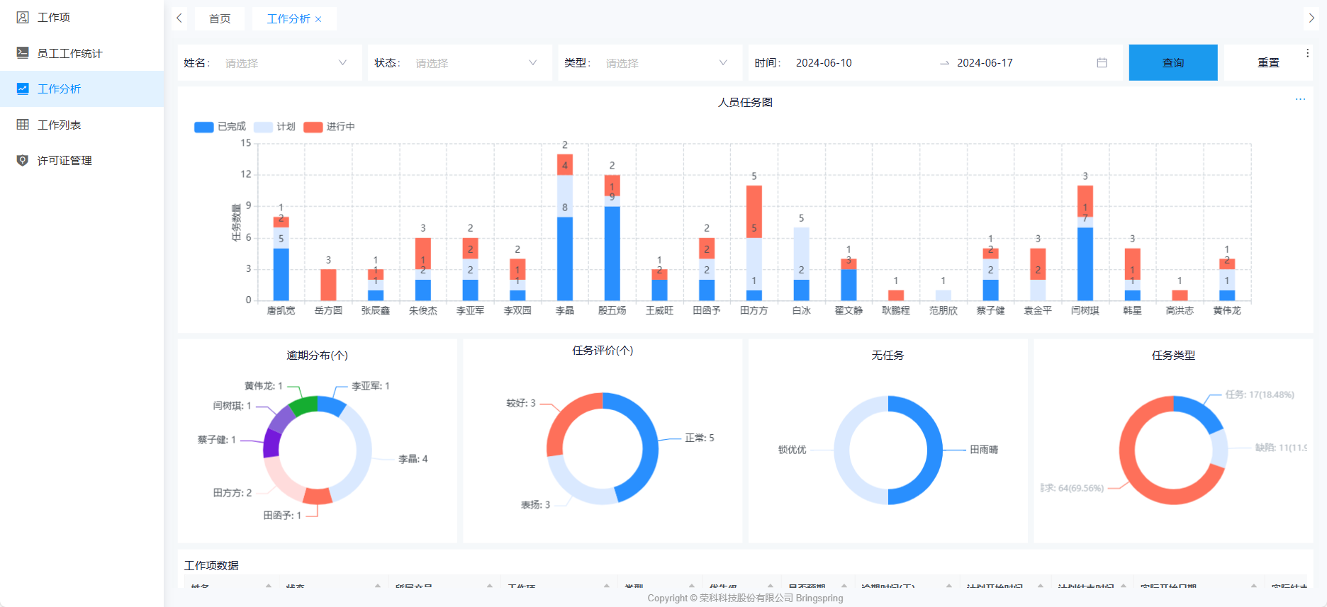Click the start date 2024-06-10 field
This screenshot has height=607, width=1327.
(824, 63)
